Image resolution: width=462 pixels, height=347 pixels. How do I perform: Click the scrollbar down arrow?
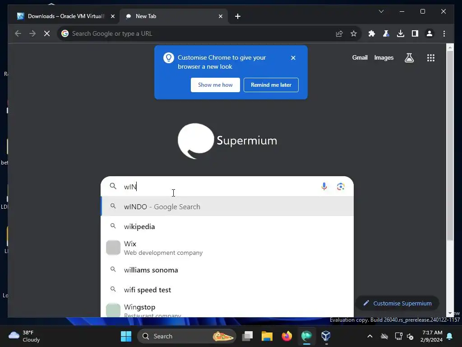pyautogui.click(x=450, y=313)
